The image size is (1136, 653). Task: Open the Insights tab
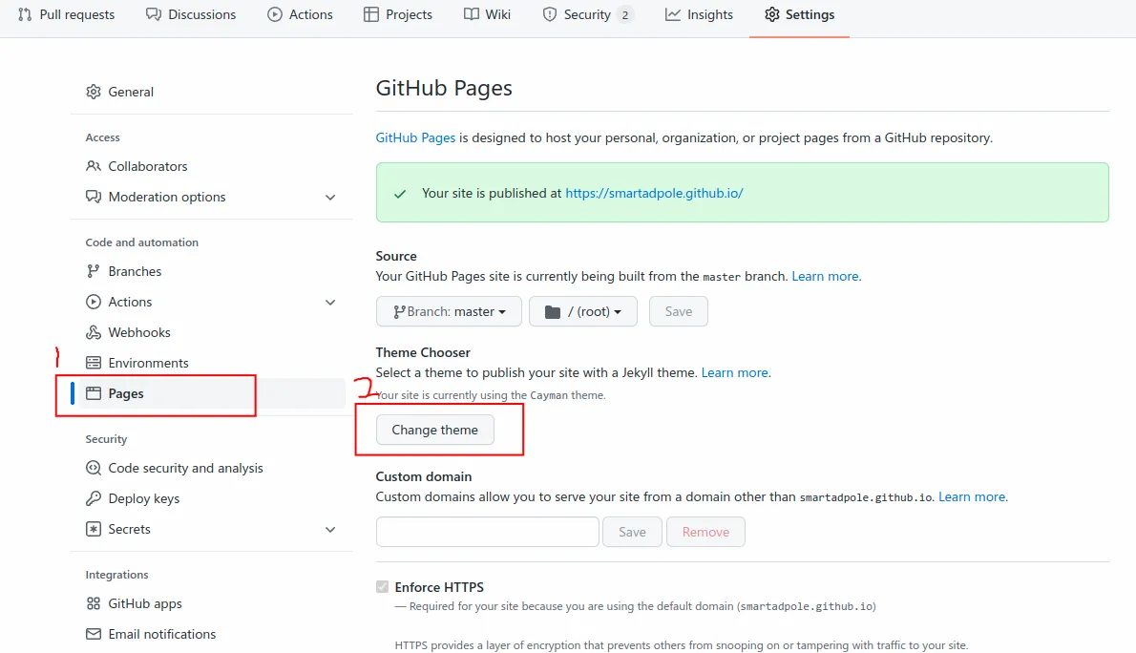click(x=699, y=14)
